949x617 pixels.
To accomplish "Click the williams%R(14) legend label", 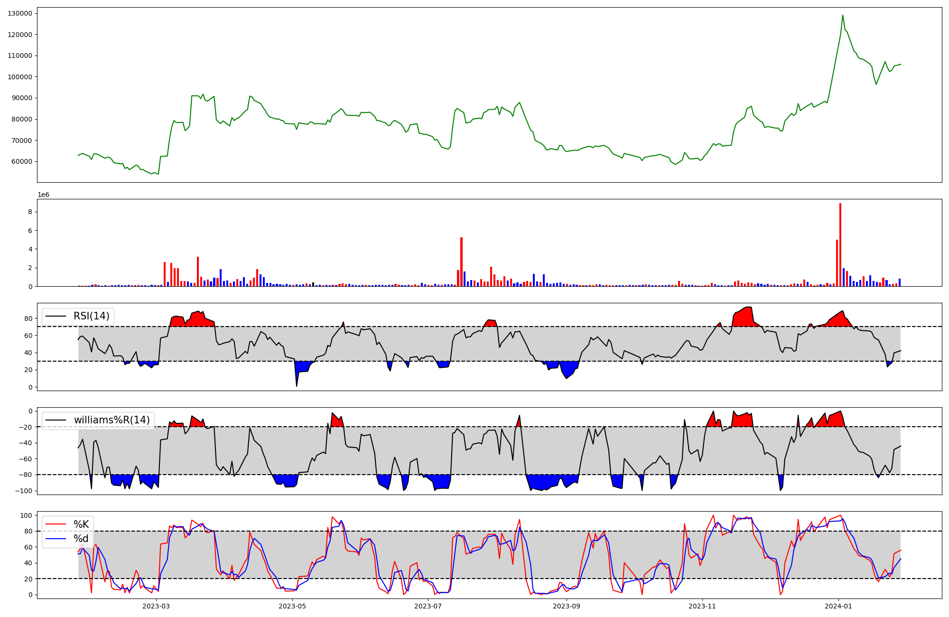I will pyautogui.click(x=112, y=420).
